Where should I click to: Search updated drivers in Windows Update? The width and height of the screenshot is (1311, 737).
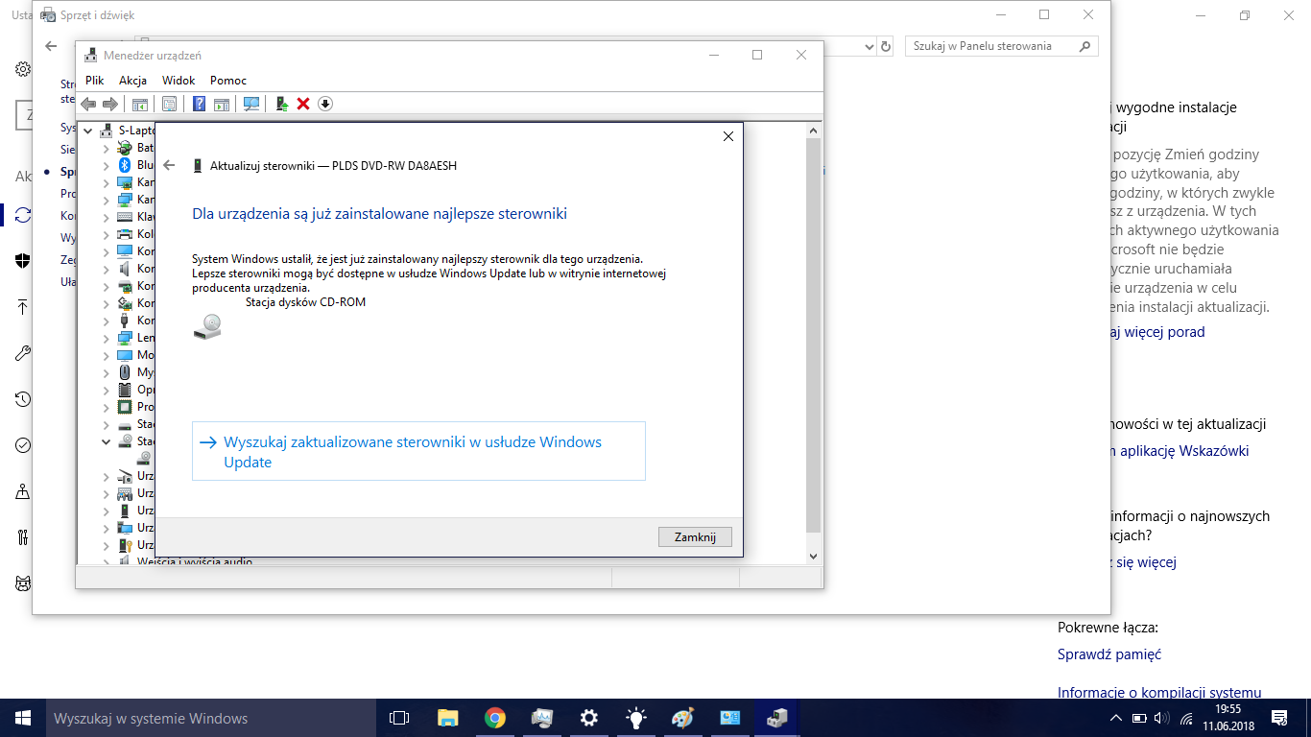tap(418, 451)
